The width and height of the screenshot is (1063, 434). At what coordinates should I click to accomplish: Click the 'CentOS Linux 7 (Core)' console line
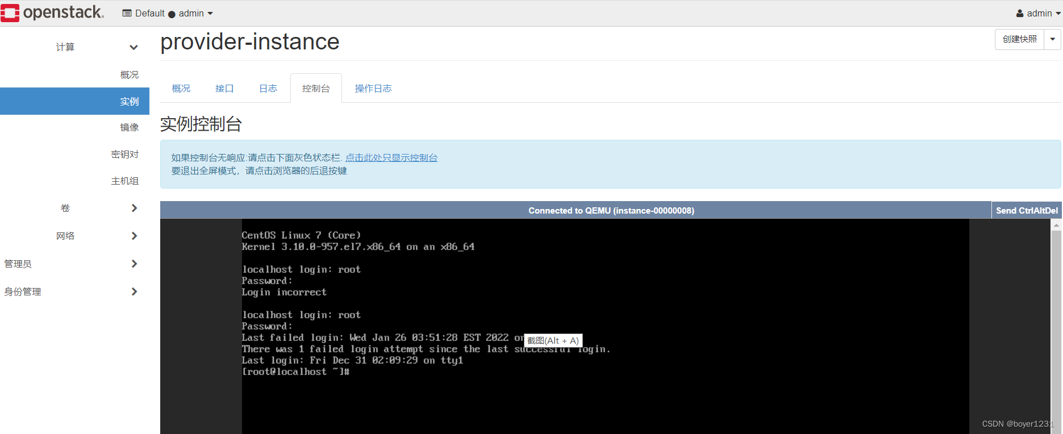[x=301, y=235]
